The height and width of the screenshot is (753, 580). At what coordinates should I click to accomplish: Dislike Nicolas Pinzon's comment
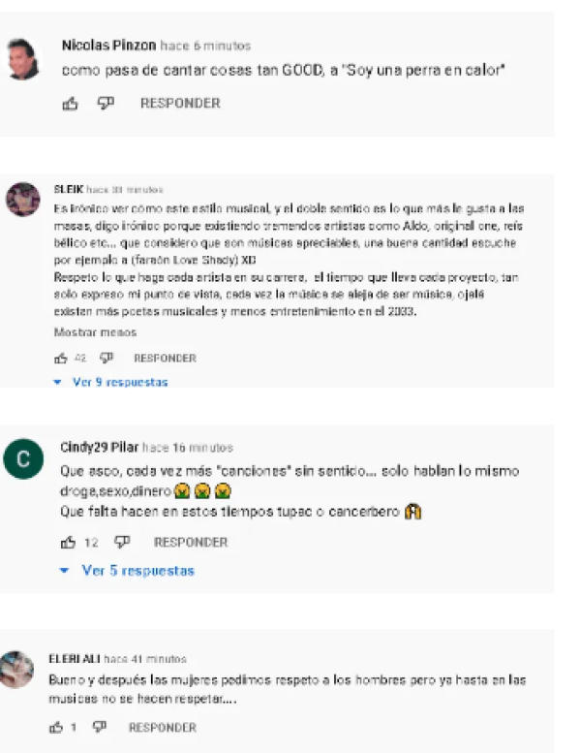(x=106, y=104)
